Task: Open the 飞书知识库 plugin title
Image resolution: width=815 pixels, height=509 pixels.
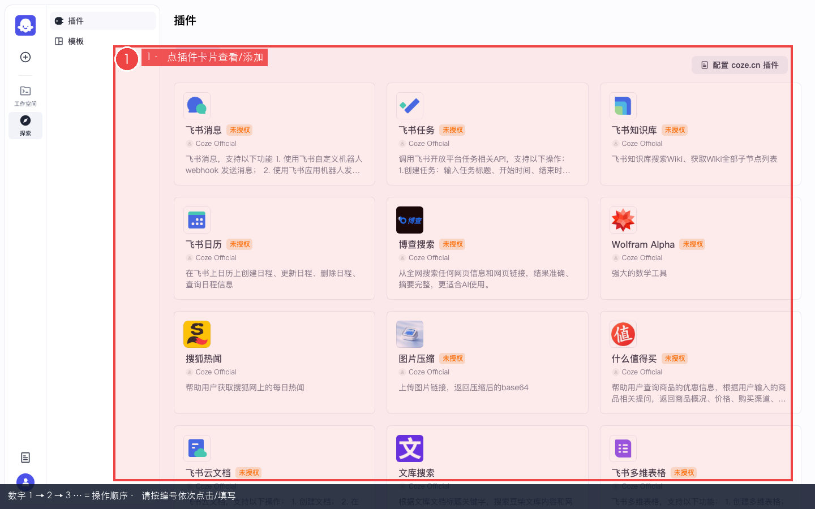Action: pyautogui.click(x=634, y=130)
